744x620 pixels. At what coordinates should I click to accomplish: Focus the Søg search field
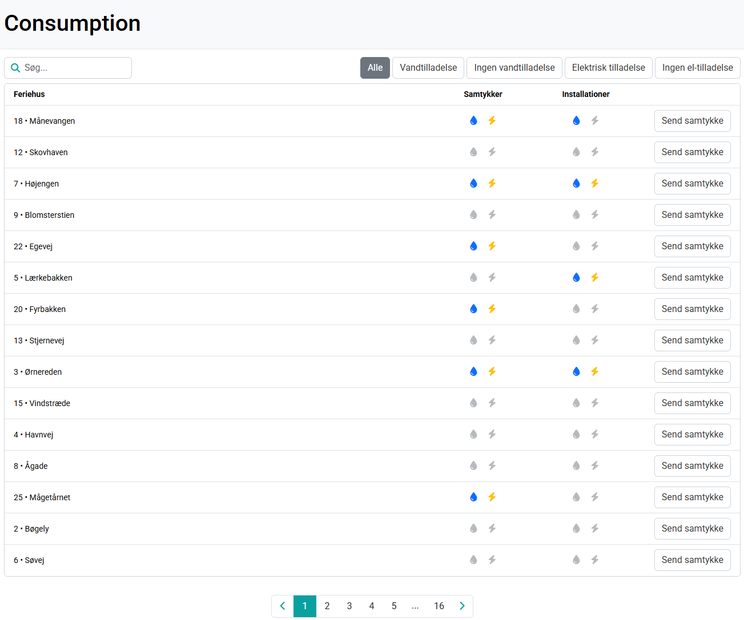74,68
